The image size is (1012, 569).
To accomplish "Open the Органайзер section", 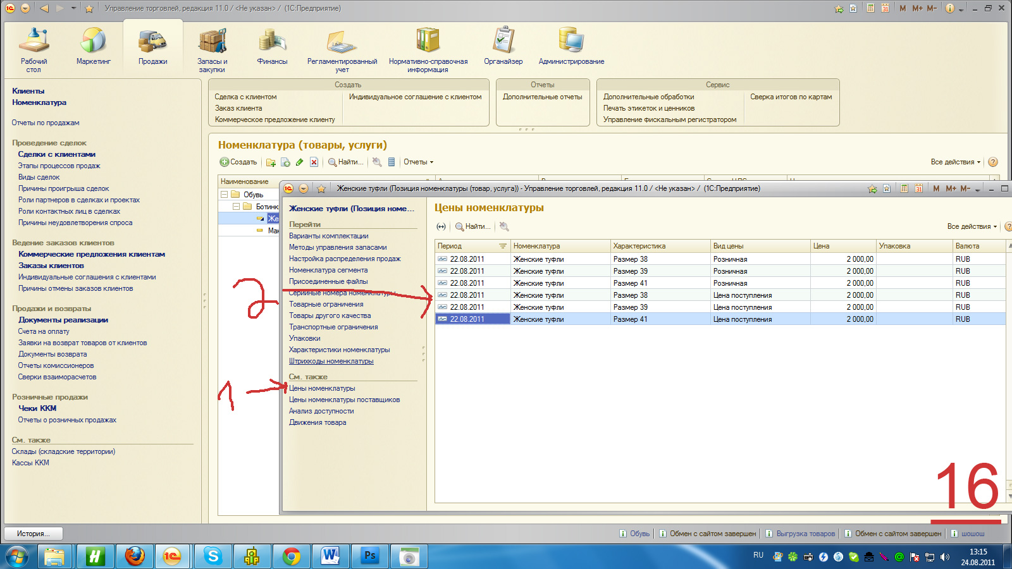I will click(x=503, y=47).
